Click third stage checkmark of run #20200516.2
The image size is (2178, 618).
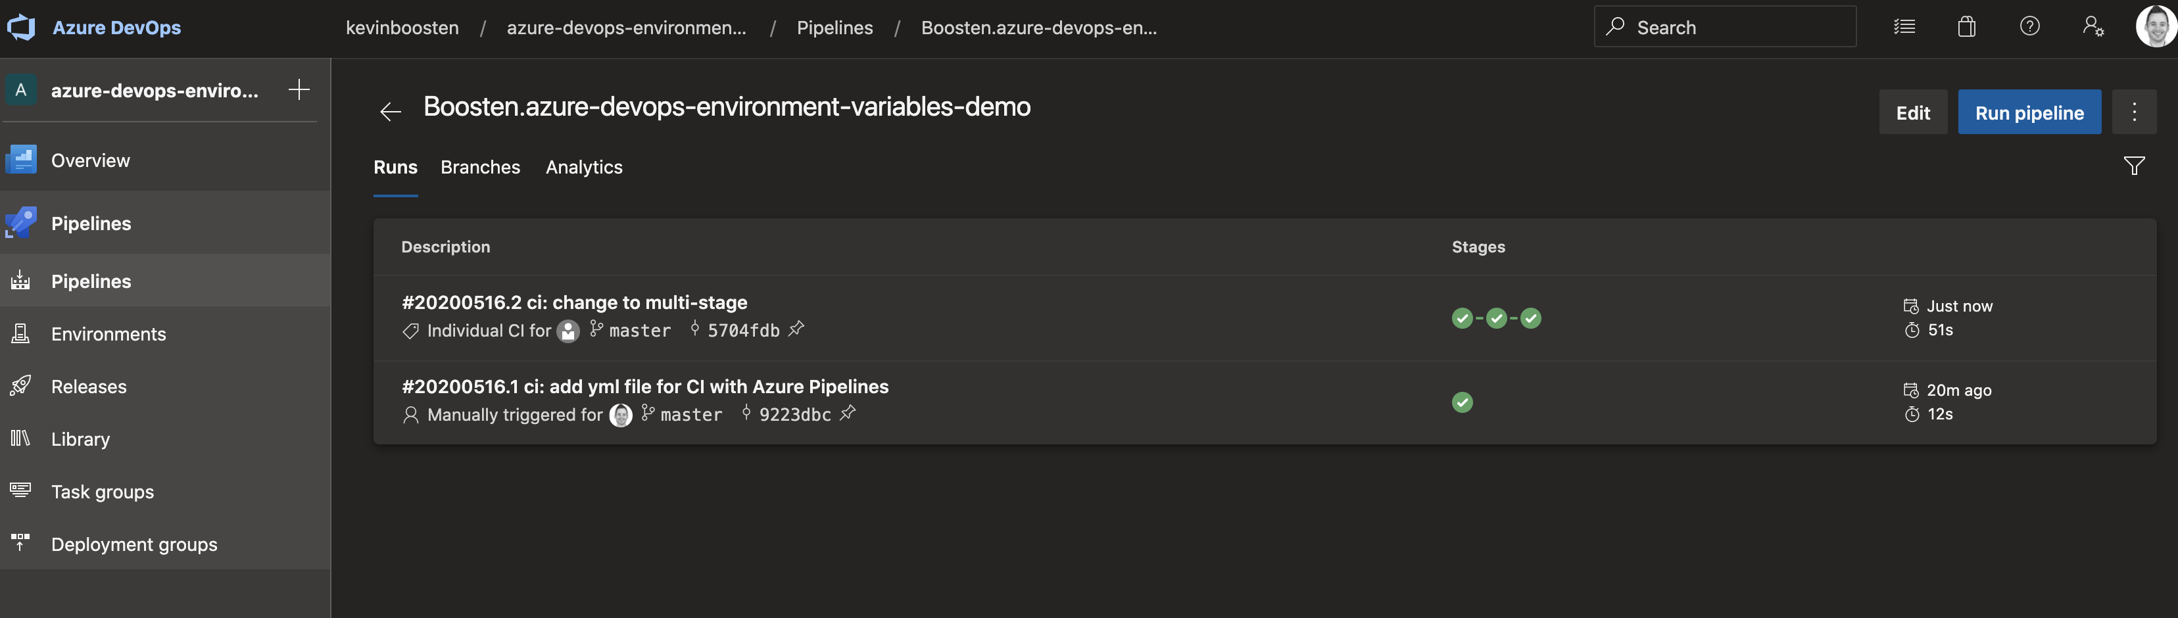click(1530, 318)
